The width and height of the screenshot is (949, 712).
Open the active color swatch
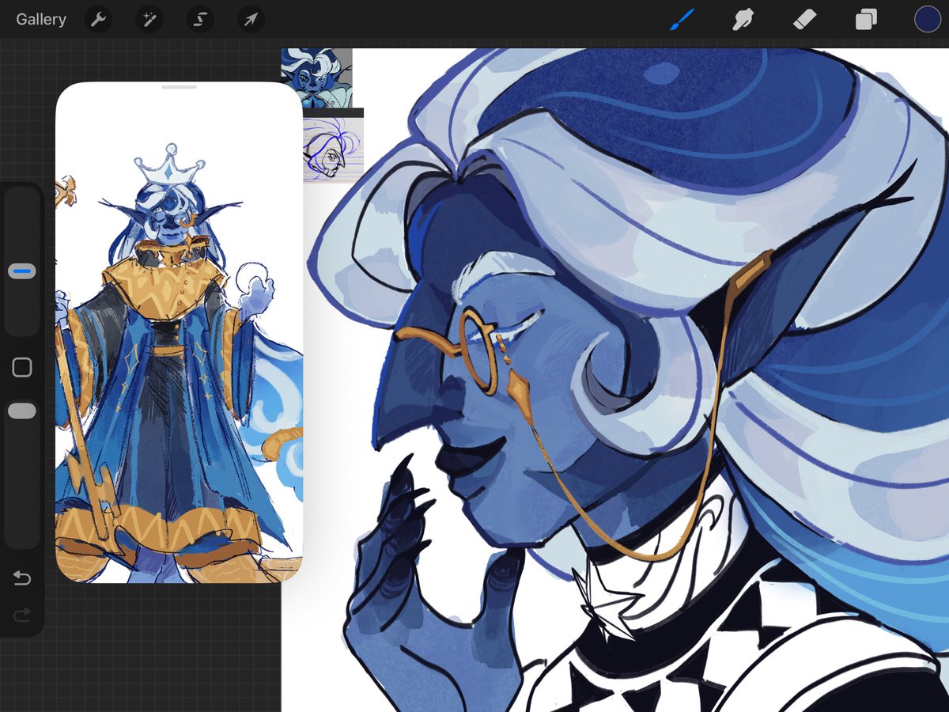pos(928,20)
